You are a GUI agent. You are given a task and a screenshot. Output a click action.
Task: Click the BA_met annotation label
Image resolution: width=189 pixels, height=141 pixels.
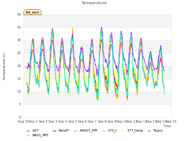coord(32,12)
